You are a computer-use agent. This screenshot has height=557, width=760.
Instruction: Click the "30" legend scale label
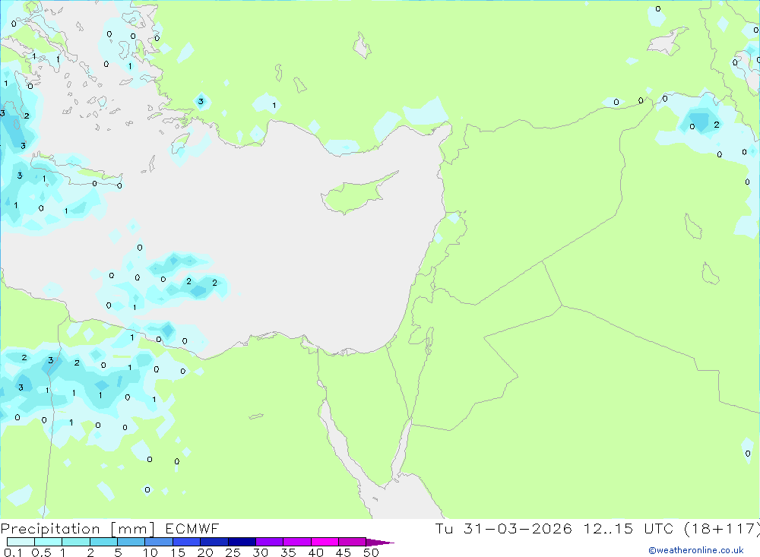(261, 552)
